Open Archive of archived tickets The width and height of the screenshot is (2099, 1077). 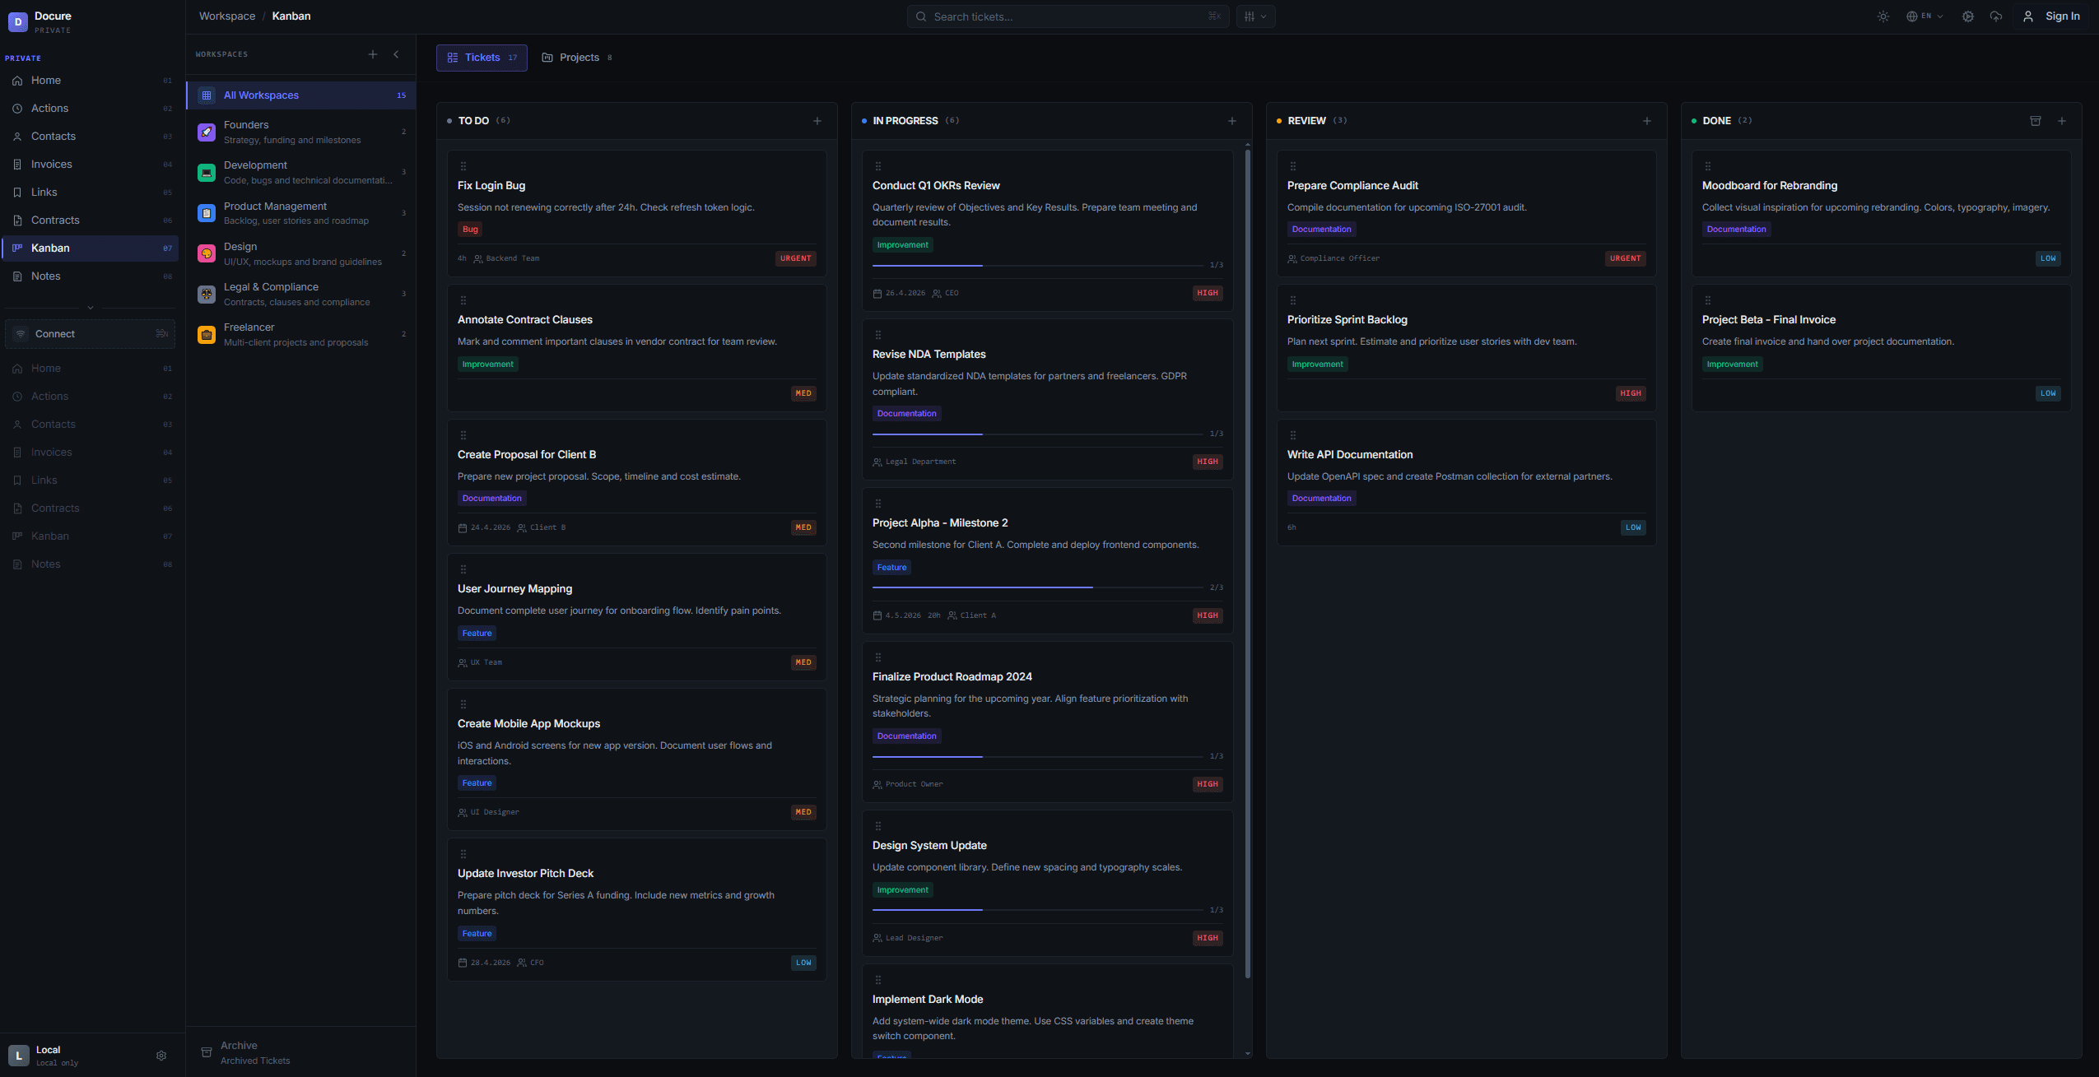pyautogui.click(x=301, y=1052)
